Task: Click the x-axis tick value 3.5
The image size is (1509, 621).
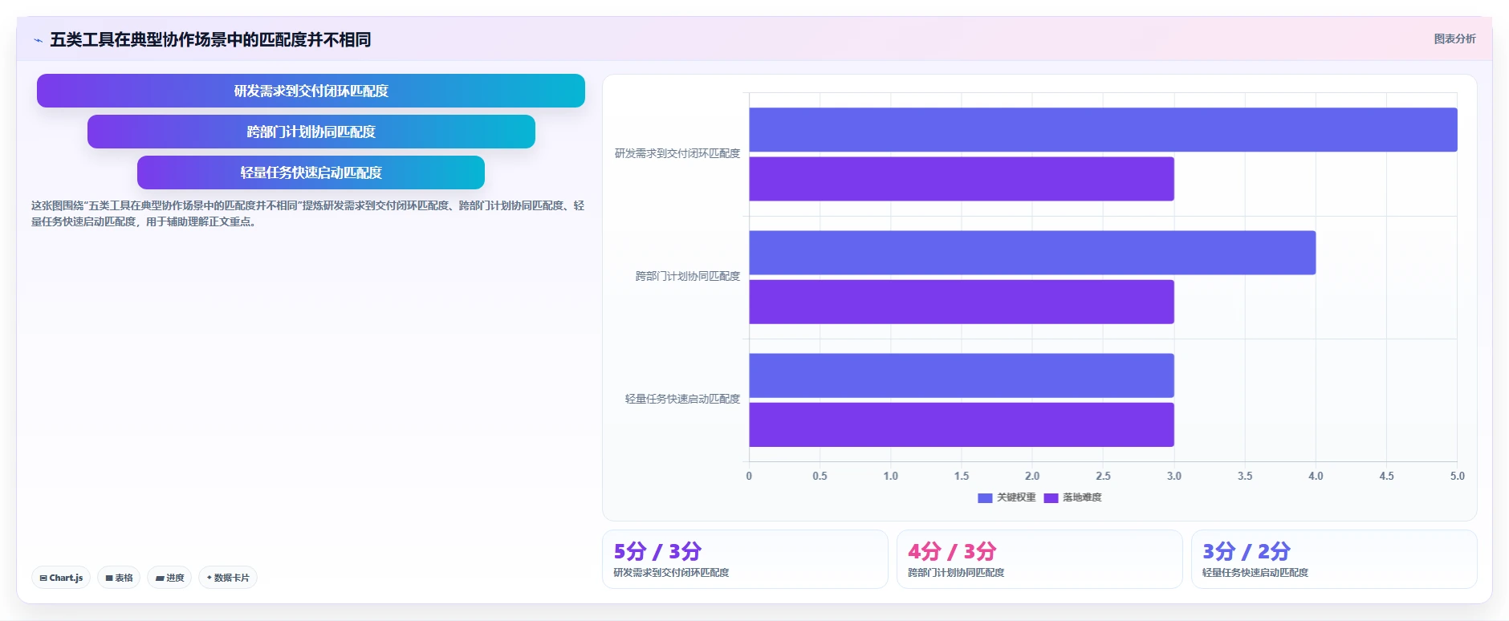Action: (x=1245, y=476)
